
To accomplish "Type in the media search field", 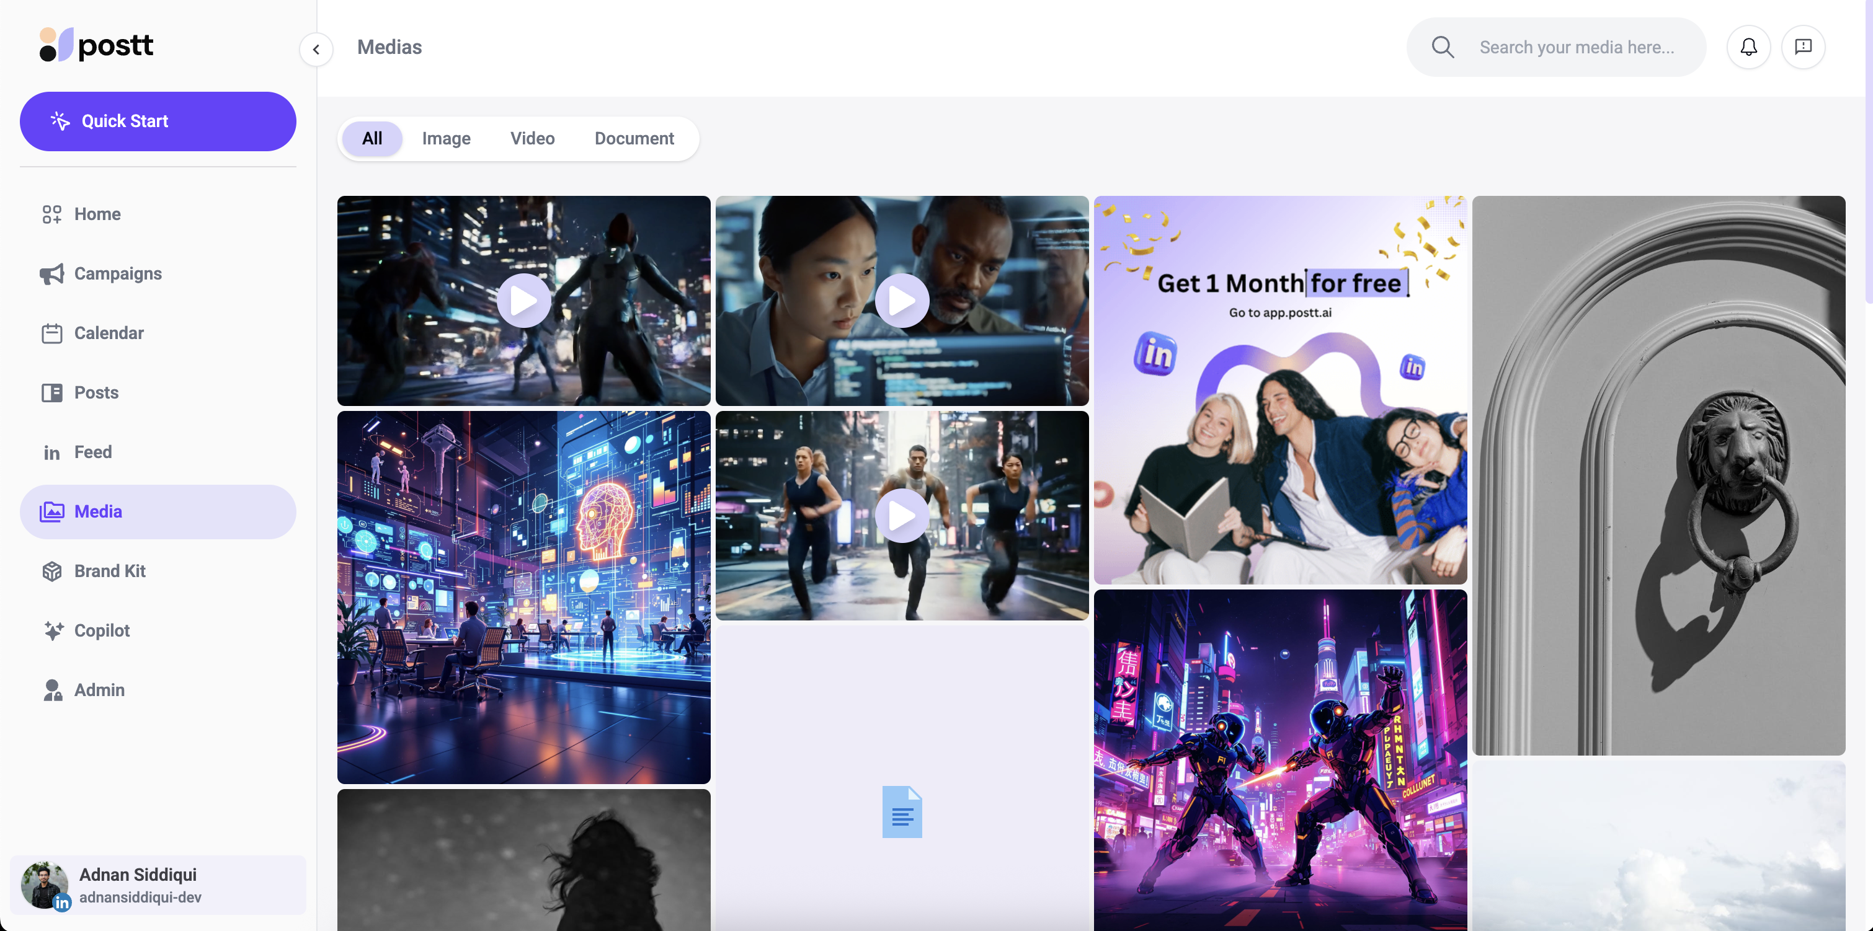I will [x=1577, y=47].
